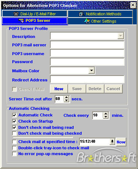Click the Now button
The width and height of the screenshot is (138, 169).
tap(121, 142)
